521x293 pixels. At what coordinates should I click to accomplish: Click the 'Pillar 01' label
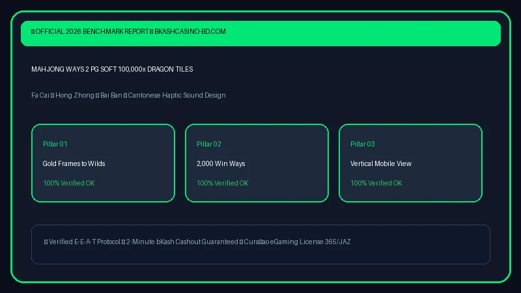point(55,144)
